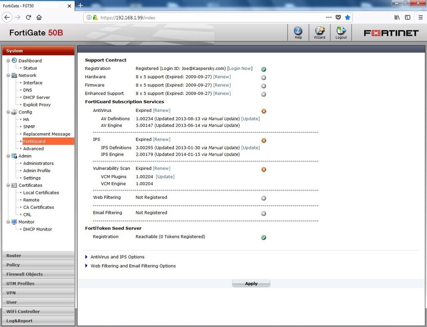Click the Logout icon
427x327 pixels.
pos(341,32)
